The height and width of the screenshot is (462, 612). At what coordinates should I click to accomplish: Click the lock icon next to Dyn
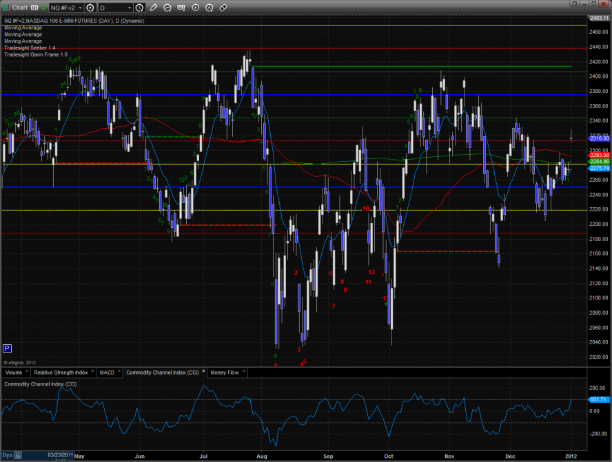pos(18,455)
